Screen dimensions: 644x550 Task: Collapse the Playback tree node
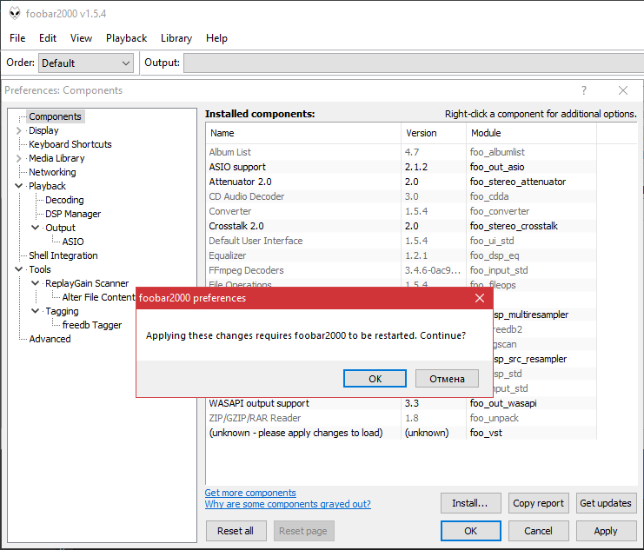(x=18, y=186)
